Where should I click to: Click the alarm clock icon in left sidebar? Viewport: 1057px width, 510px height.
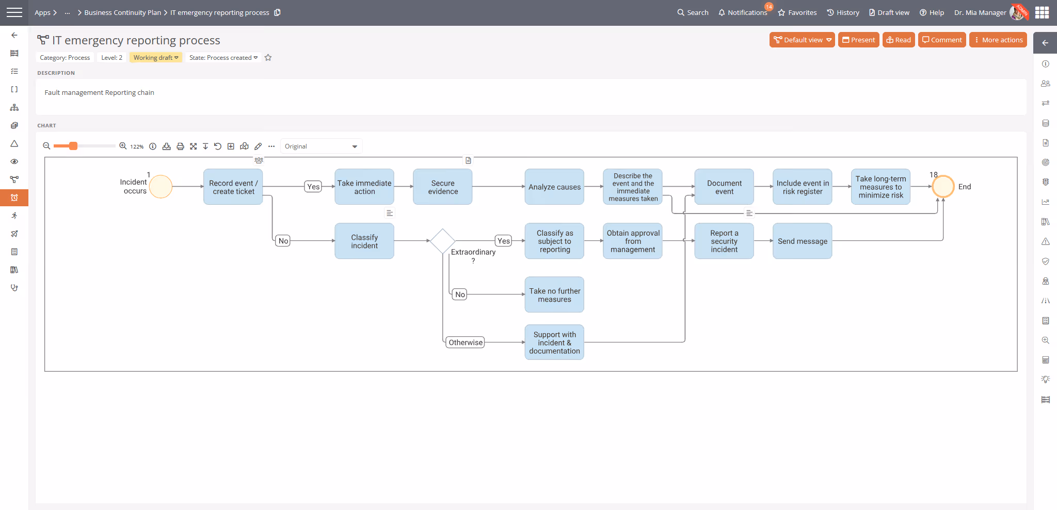click(14, 198)
